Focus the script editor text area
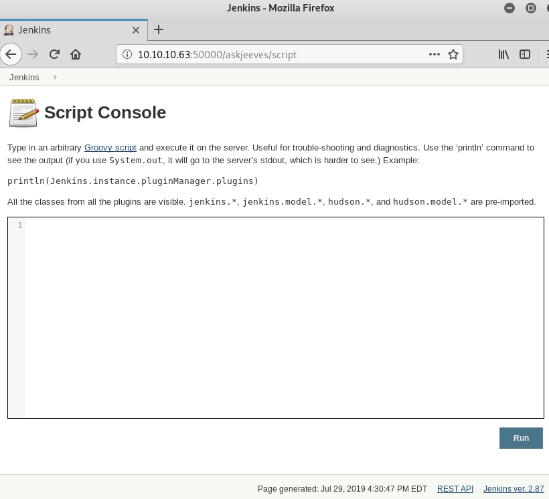549x499 pixels. pyautogui.click(x=276, y=318)
